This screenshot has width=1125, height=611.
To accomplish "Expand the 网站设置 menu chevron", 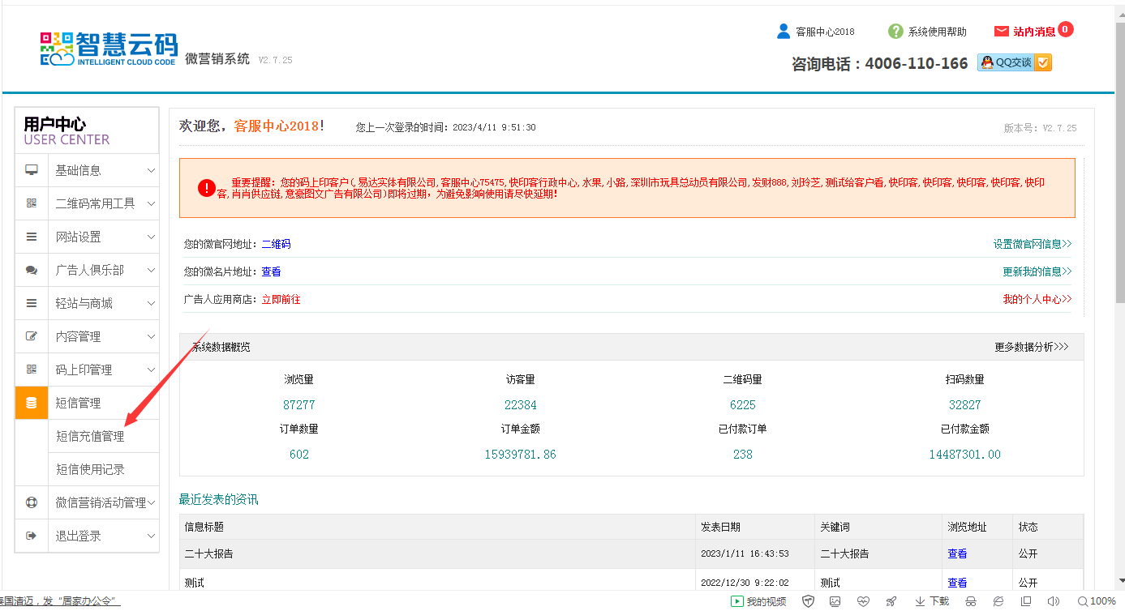I will [x=151, y=237].
